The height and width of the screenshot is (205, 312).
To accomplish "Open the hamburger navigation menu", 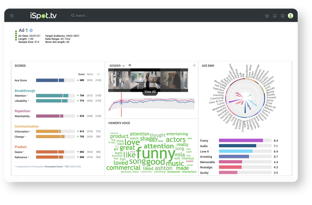I will [12, 16].
